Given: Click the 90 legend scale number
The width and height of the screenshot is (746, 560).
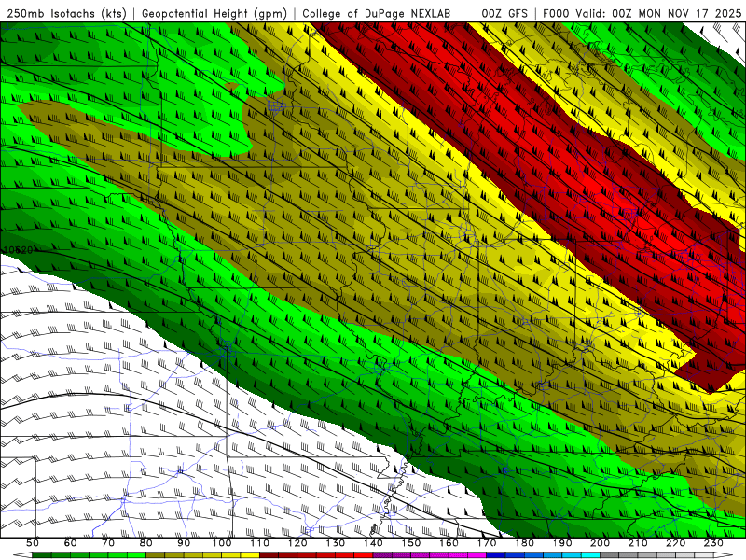Looking at the screenshot, I should [x=184, y=543].
